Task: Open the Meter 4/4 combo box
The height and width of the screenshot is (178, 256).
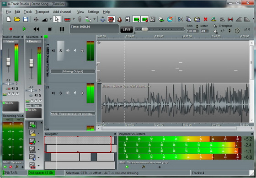Action: 205,31
